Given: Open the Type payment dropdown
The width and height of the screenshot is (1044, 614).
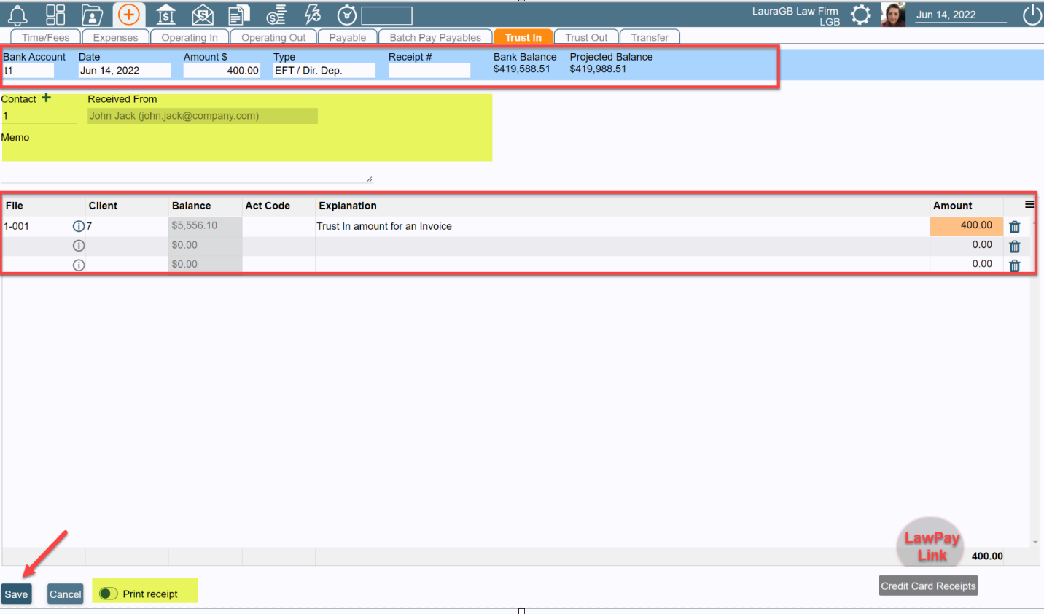Looking at the screenshot, I should coord(324,70).
